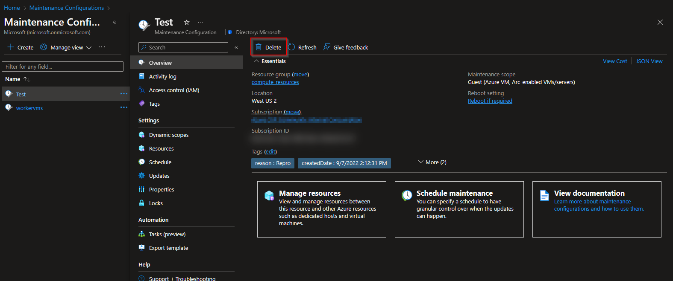Sort the list by Name column
The image size is (673, 281).
tap(18, 79)
